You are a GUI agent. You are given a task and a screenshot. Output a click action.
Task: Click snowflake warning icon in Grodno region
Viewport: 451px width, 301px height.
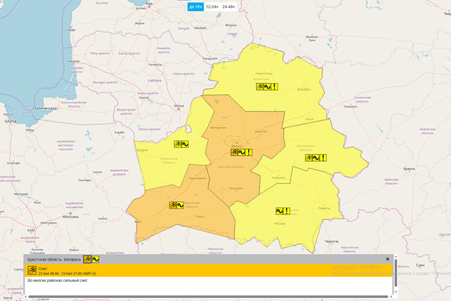click(178, 144)
